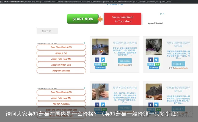
Task: Click the orange arrow next to START NOW
Action: (101, 19)
